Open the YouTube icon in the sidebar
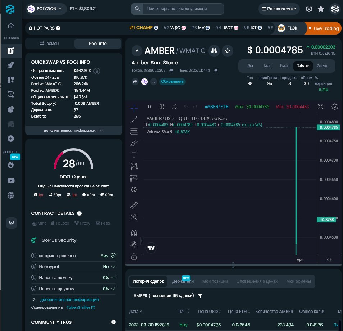 point(11,181)
